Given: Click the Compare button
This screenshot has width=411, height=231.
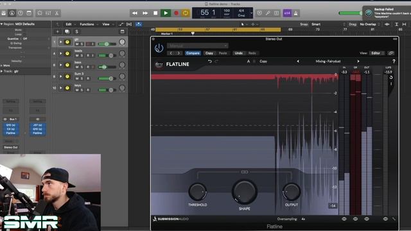Looking at the screenshot, I should pyautogui.click(x=193, y=53).
